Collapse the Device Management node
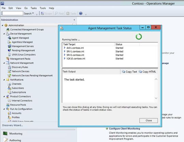Viewport: 184px width, 142px height. coord(4,34)
